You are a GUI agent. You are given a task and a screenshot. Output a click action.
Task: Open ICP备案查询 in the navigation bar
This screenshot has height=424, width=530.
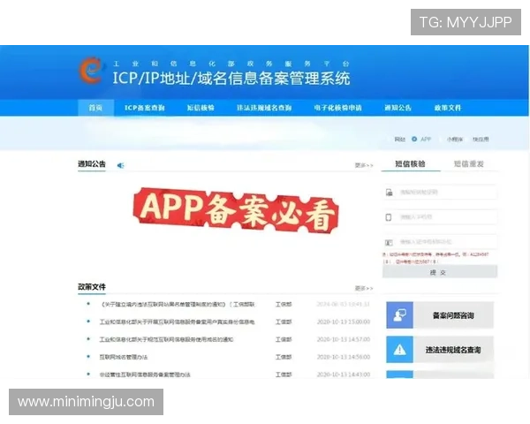point(144,108)
